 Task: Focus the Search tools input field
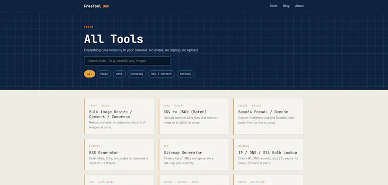127,61
